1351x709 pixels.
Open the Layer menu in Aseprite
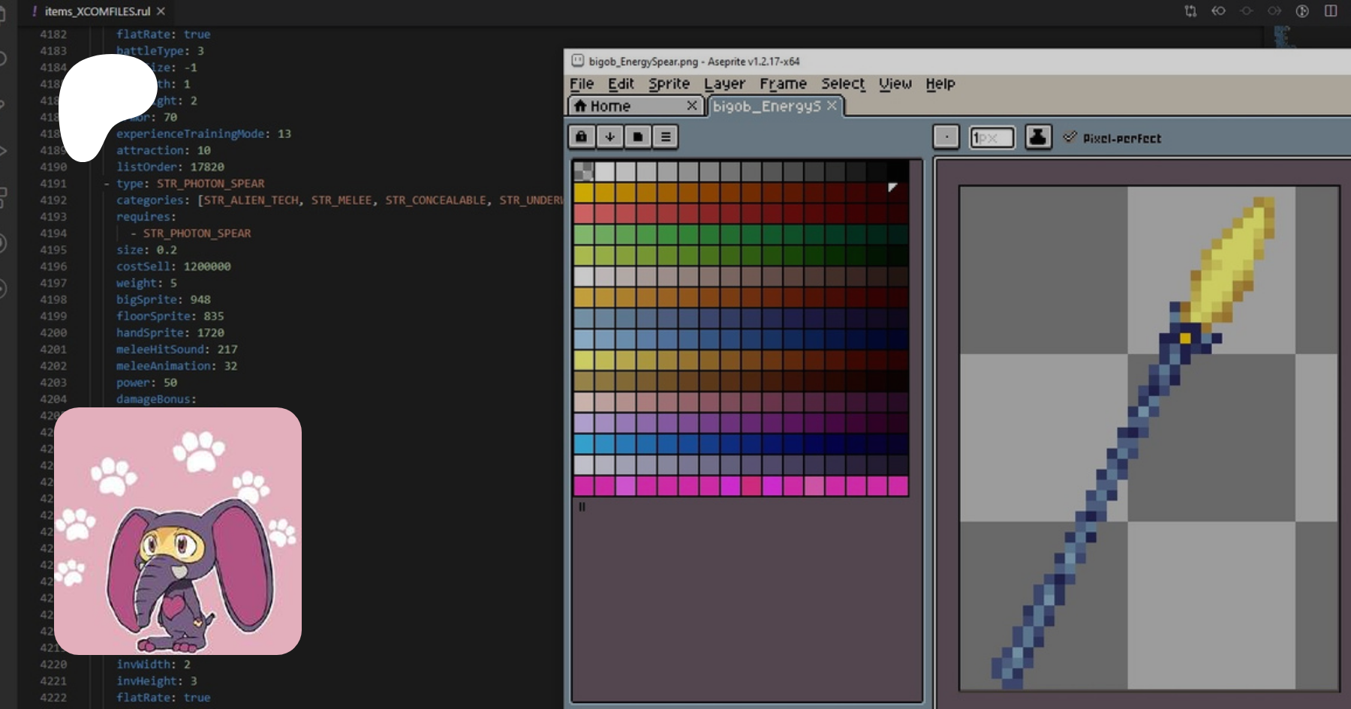[x=724, y=84]
